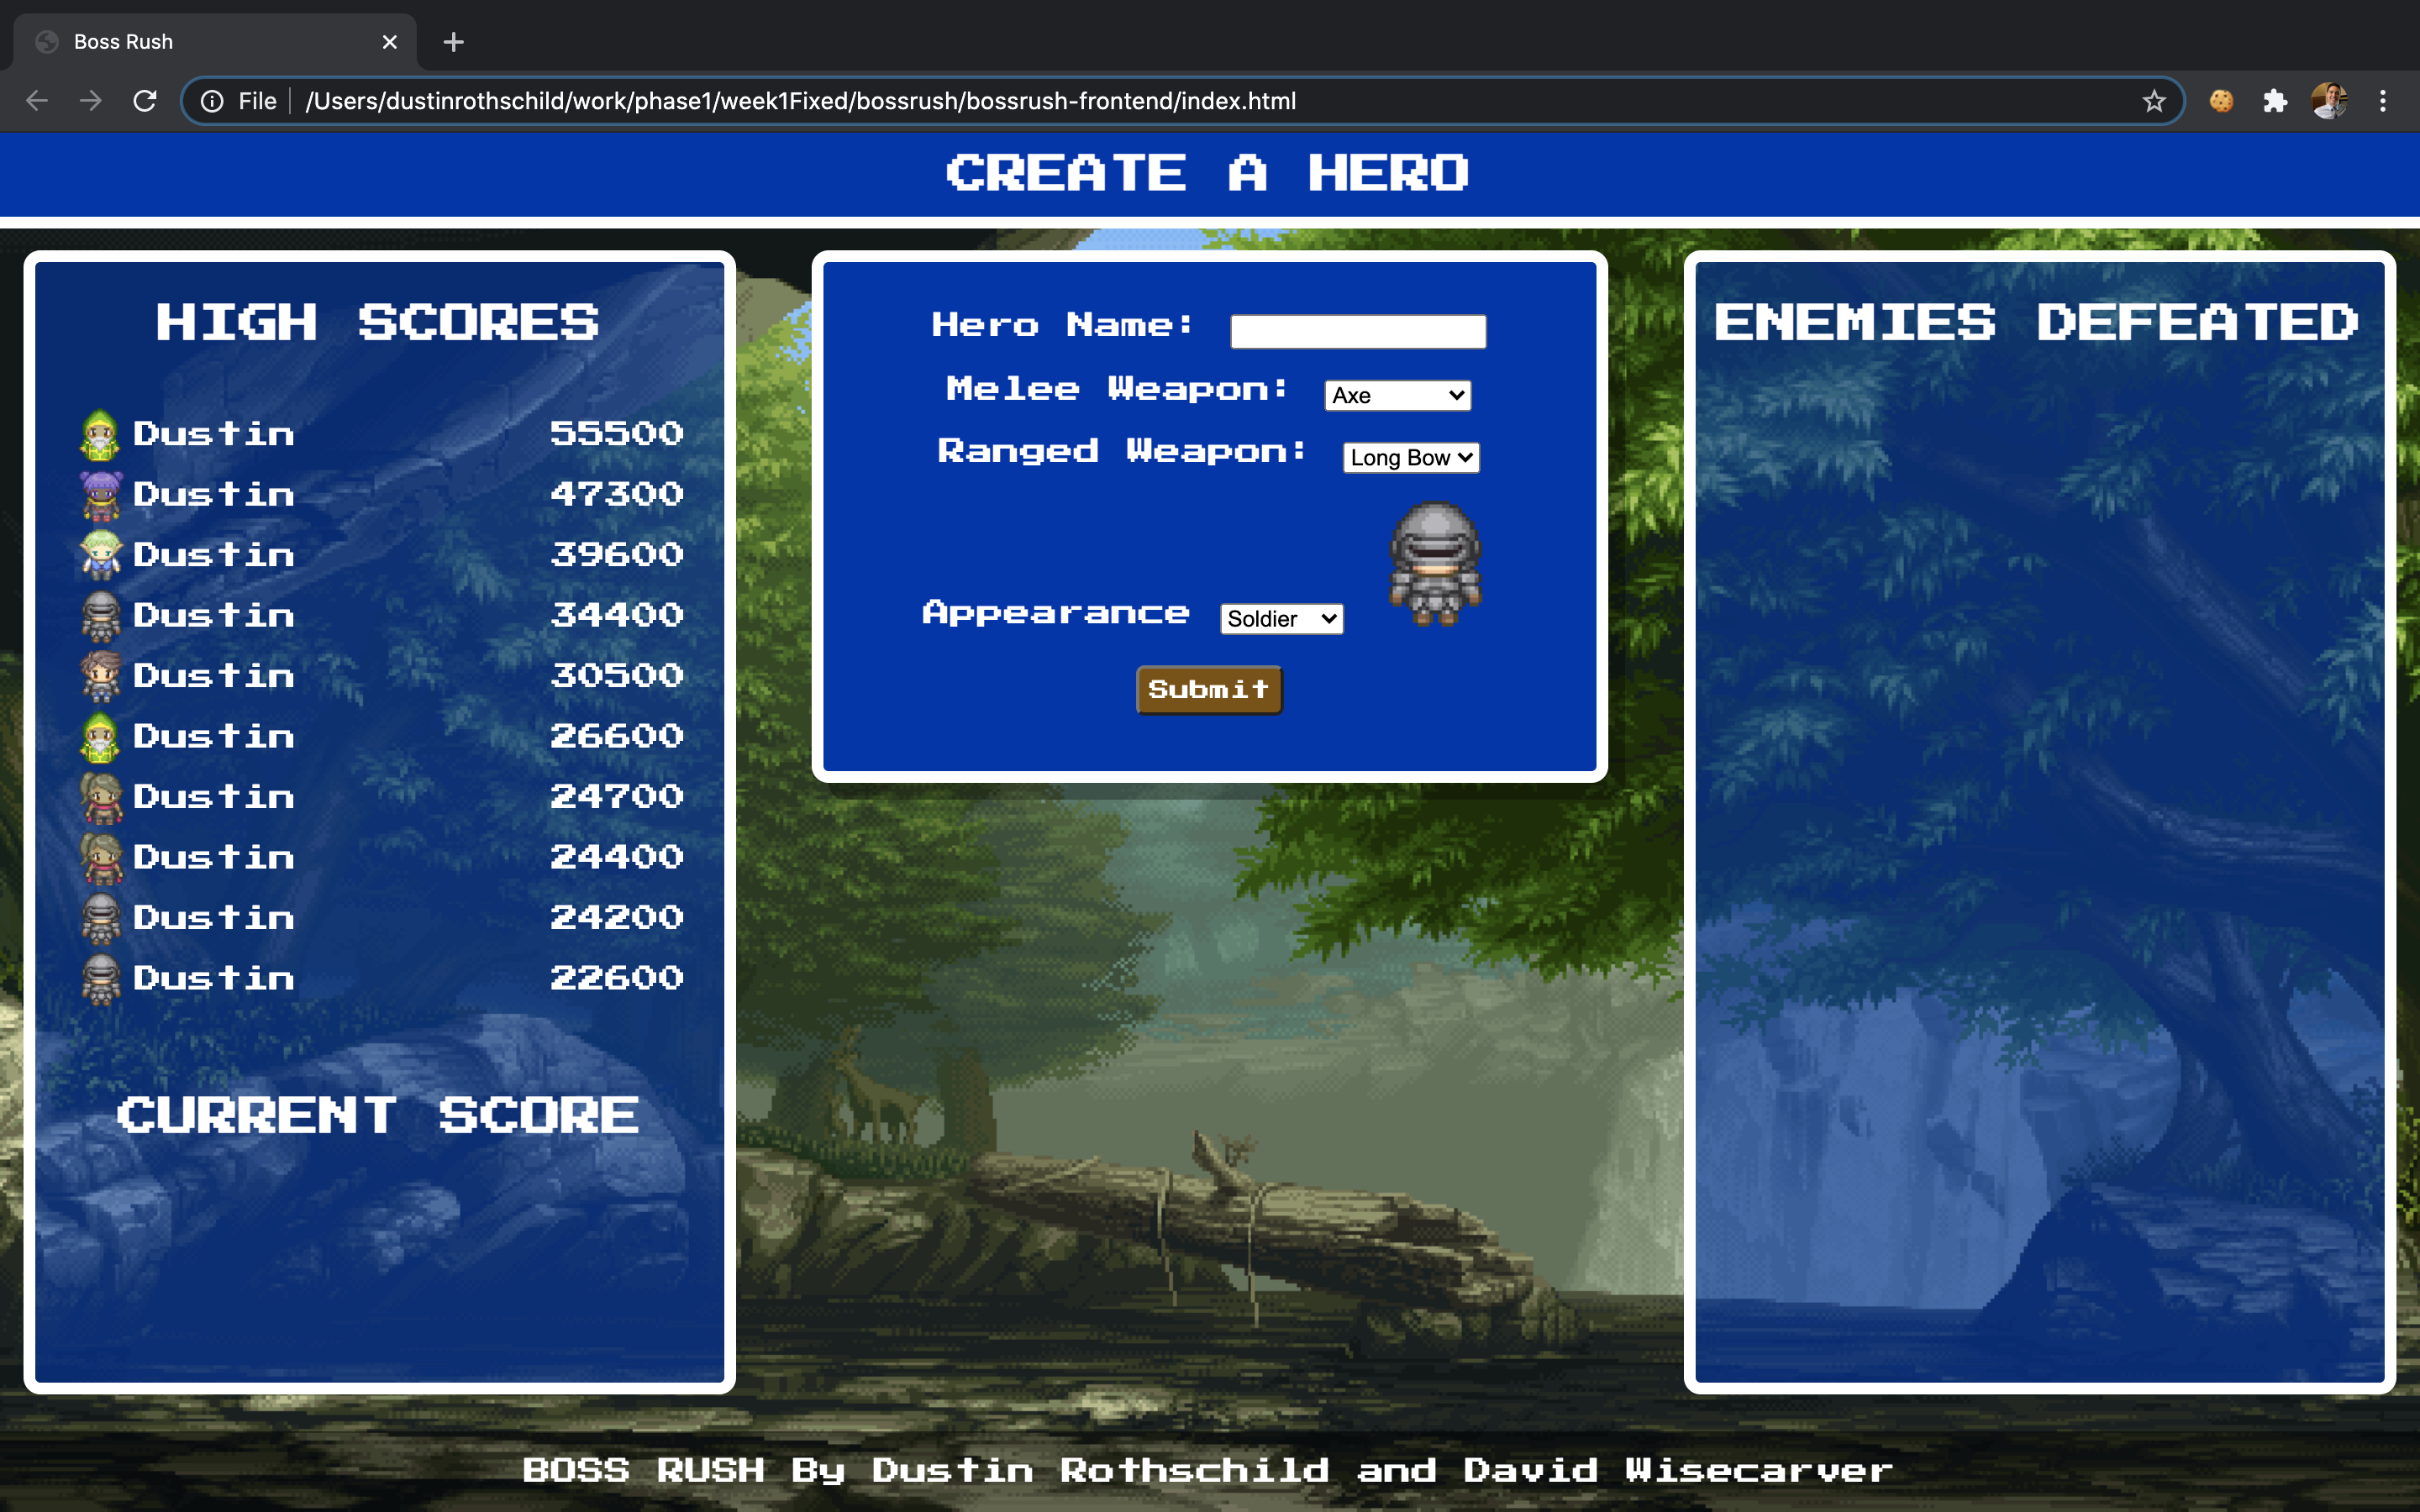Select the Boss Rush browser tab
The width and height of the screenshot is (2420, 1512).
[200, 42]
